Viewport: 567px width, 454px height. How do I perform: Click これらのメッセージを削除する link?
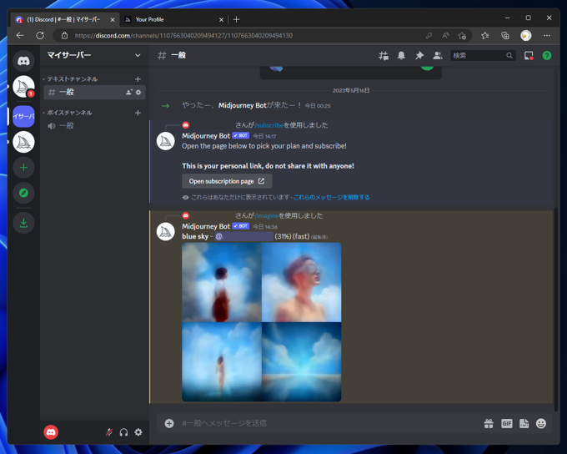331,197
